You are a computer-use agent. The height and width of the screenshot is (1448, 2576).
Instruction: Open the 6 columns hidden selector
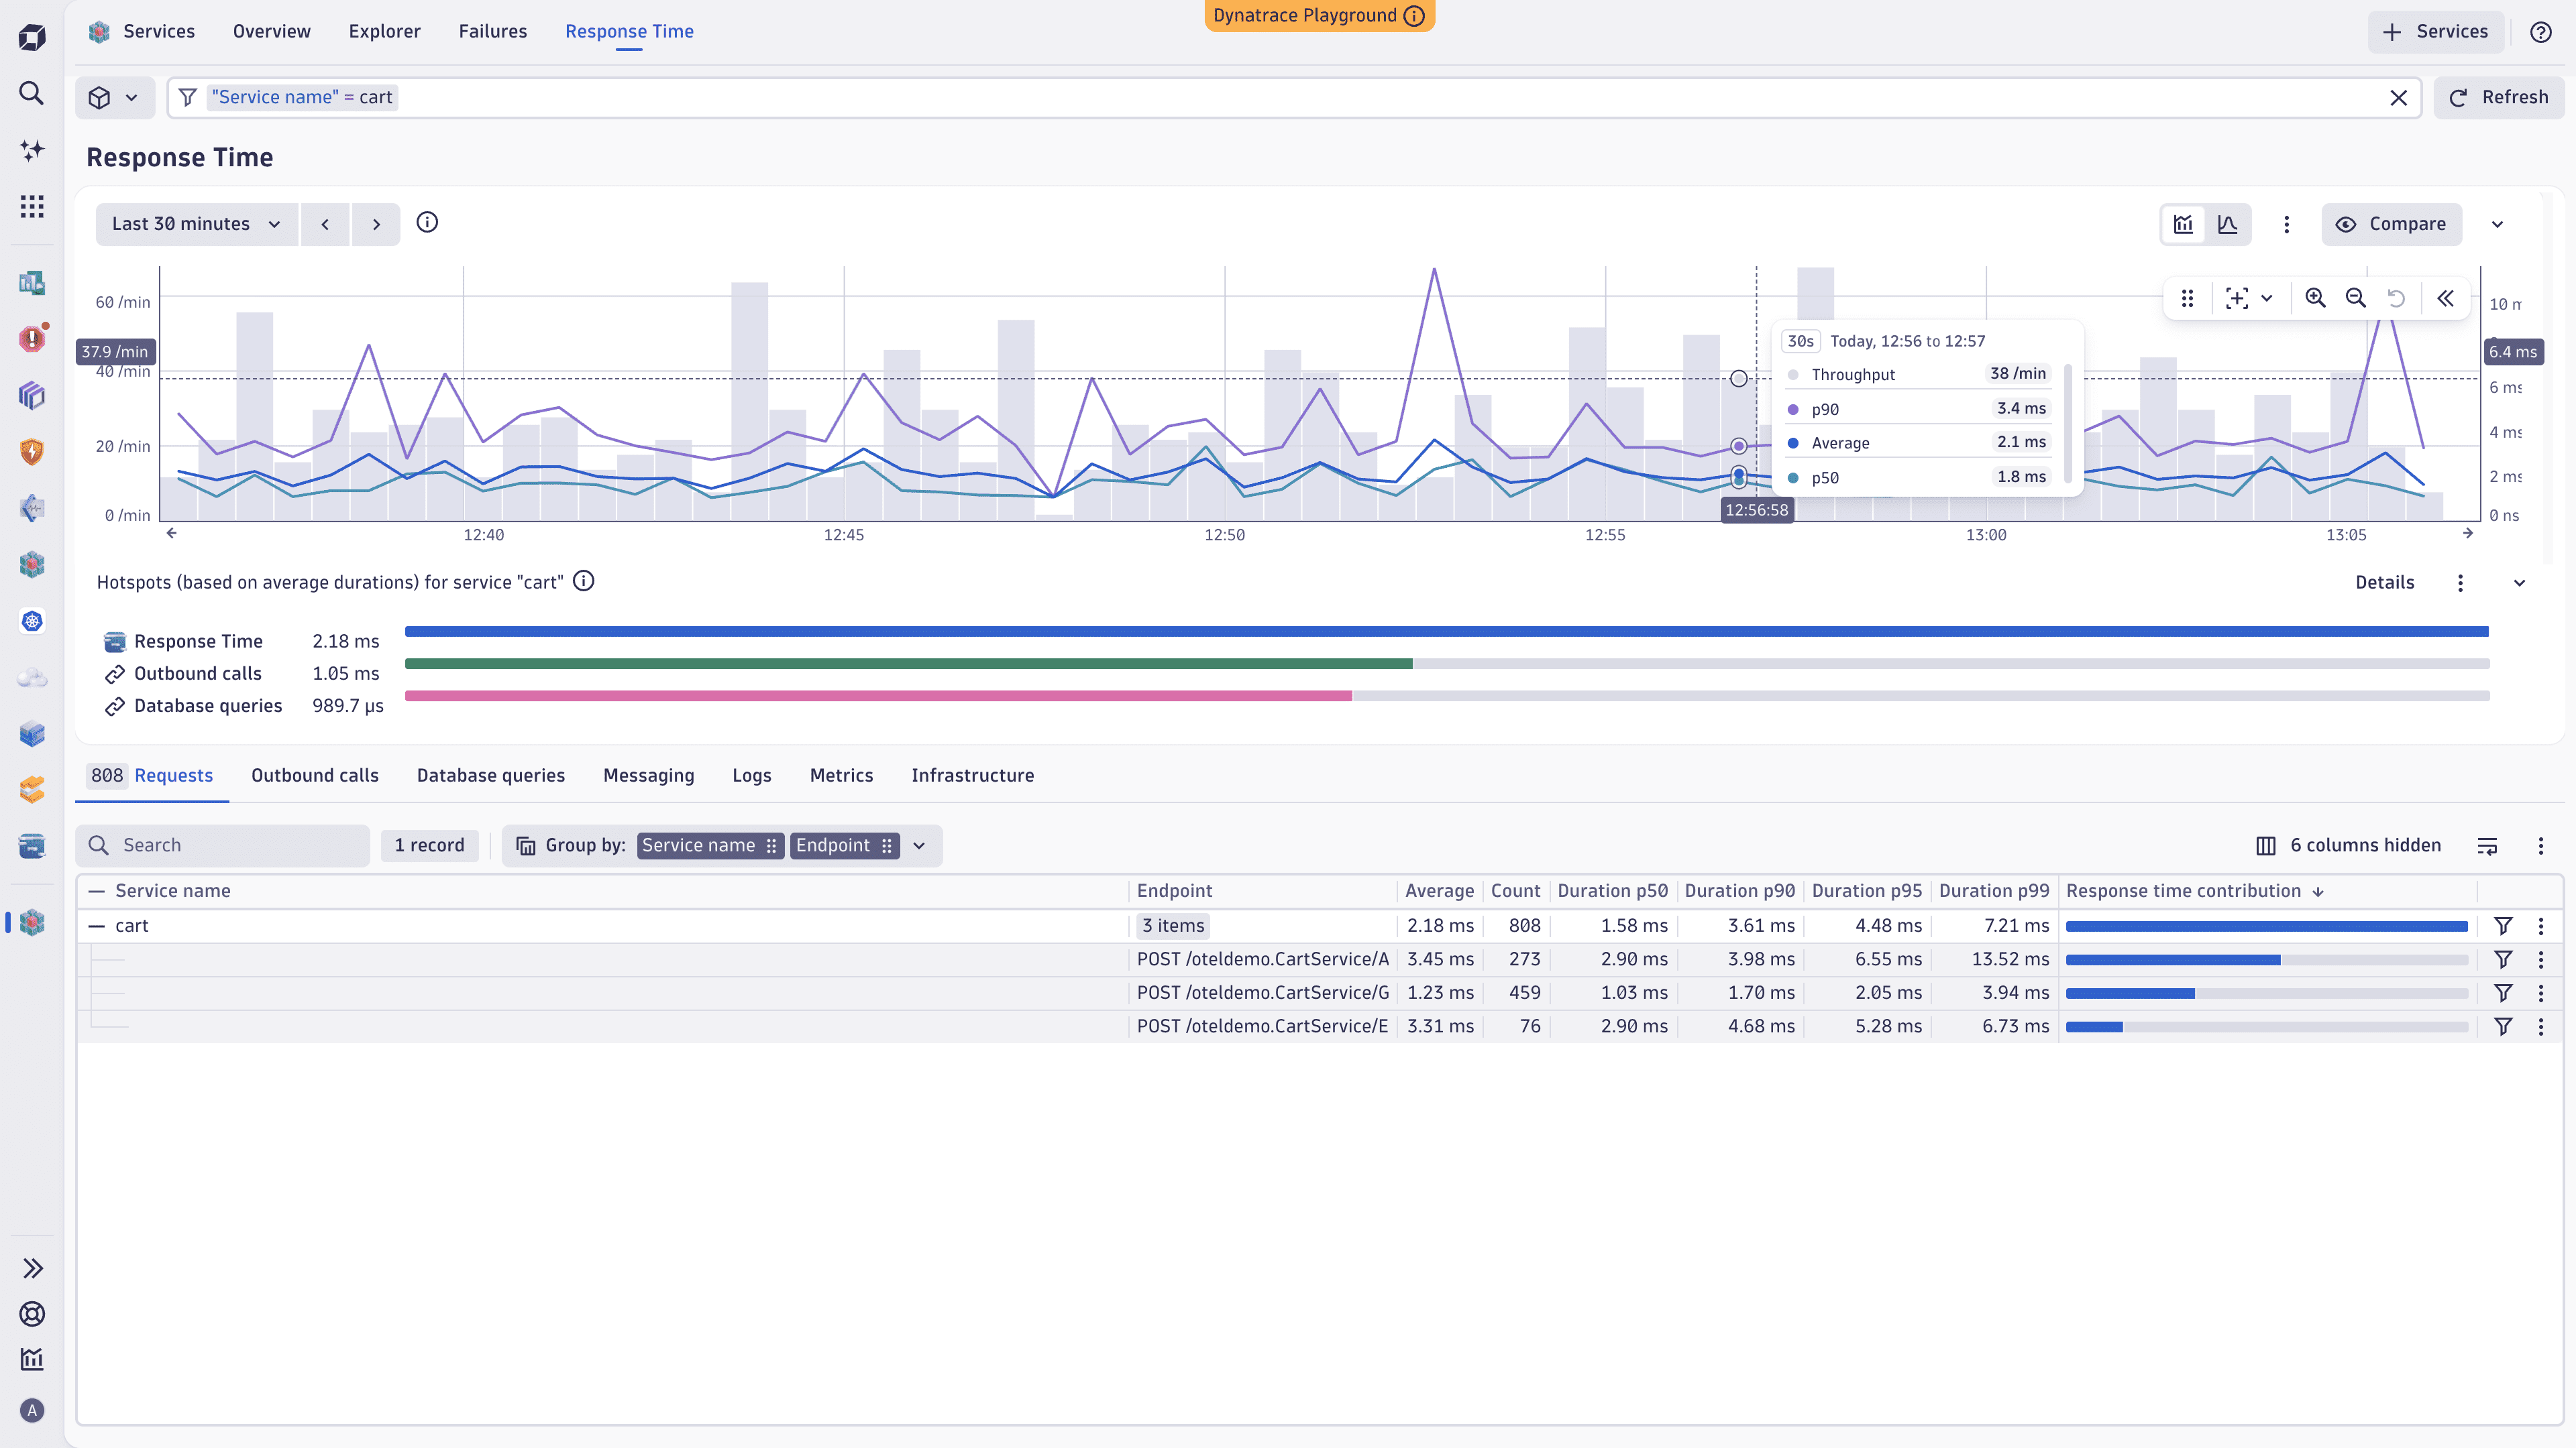tap(2348, 845)
